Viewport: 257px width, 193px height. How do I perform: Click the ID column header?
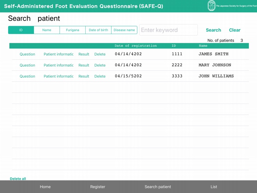pyautogui.click(x=174, y=46)
